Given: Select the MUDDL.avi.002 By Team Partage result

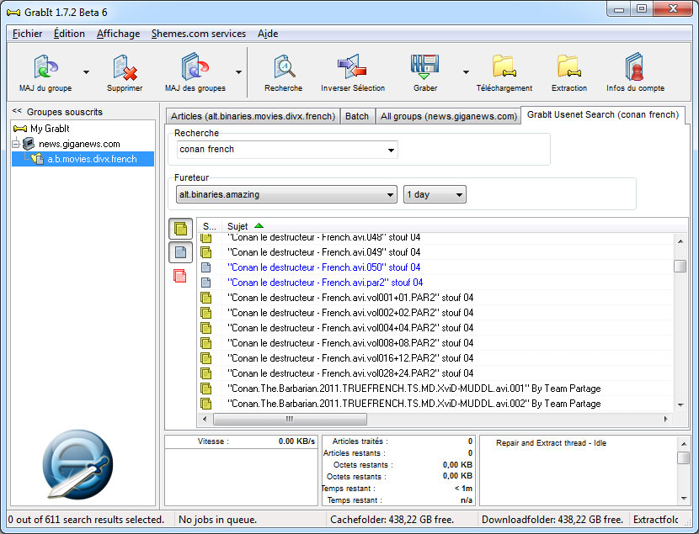Looking at the screenshot, I should pyautogui.click(x=414, y=404).
